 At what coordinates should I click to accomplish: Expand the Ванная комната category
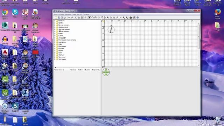55,25
